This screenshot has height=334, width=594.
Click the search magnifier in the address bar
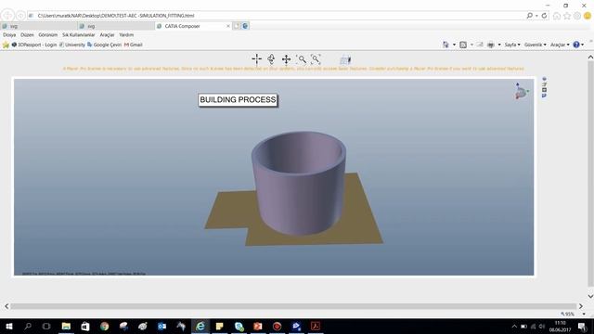529,16
